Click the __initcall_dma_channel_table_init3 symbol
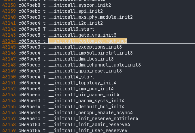Image resolution: width=195 pixels, height=133 pixels. [x=95, y=65]
